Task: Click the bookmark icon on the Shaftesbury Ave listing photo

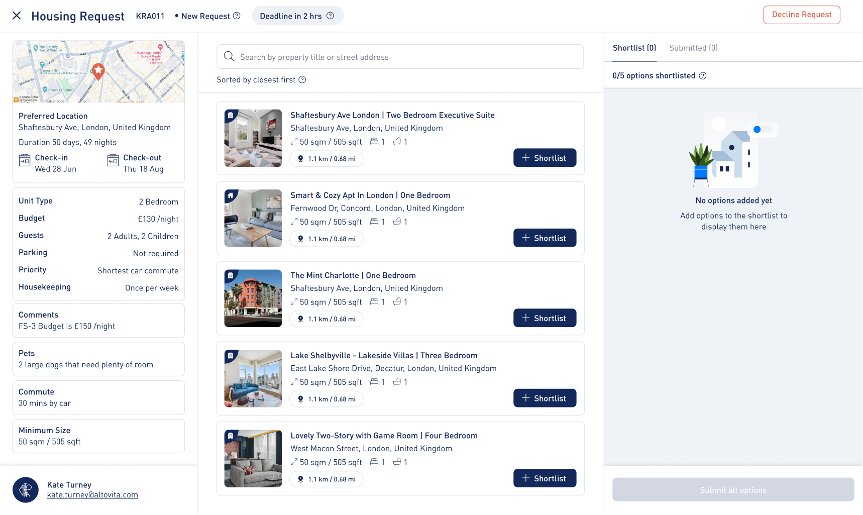Action: (x=231, y=116)
